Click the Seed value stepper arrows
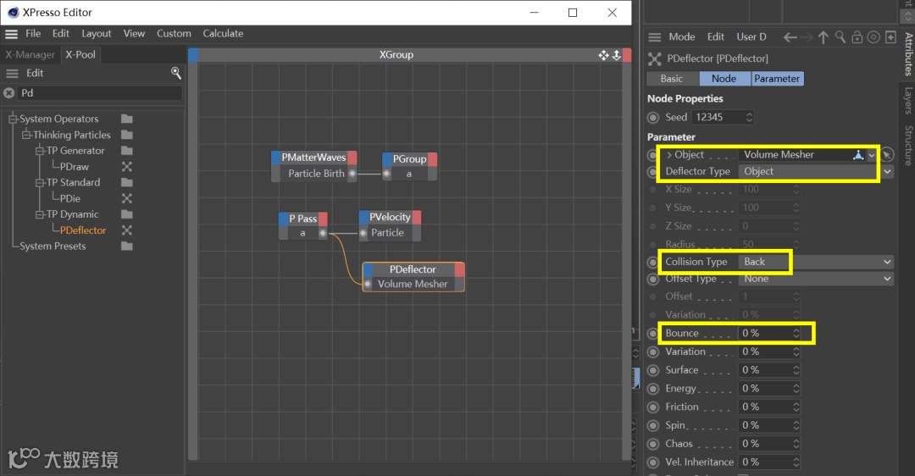Image resolution: width=915 pixels, height=476 pixels. click(x=749, y=117)
